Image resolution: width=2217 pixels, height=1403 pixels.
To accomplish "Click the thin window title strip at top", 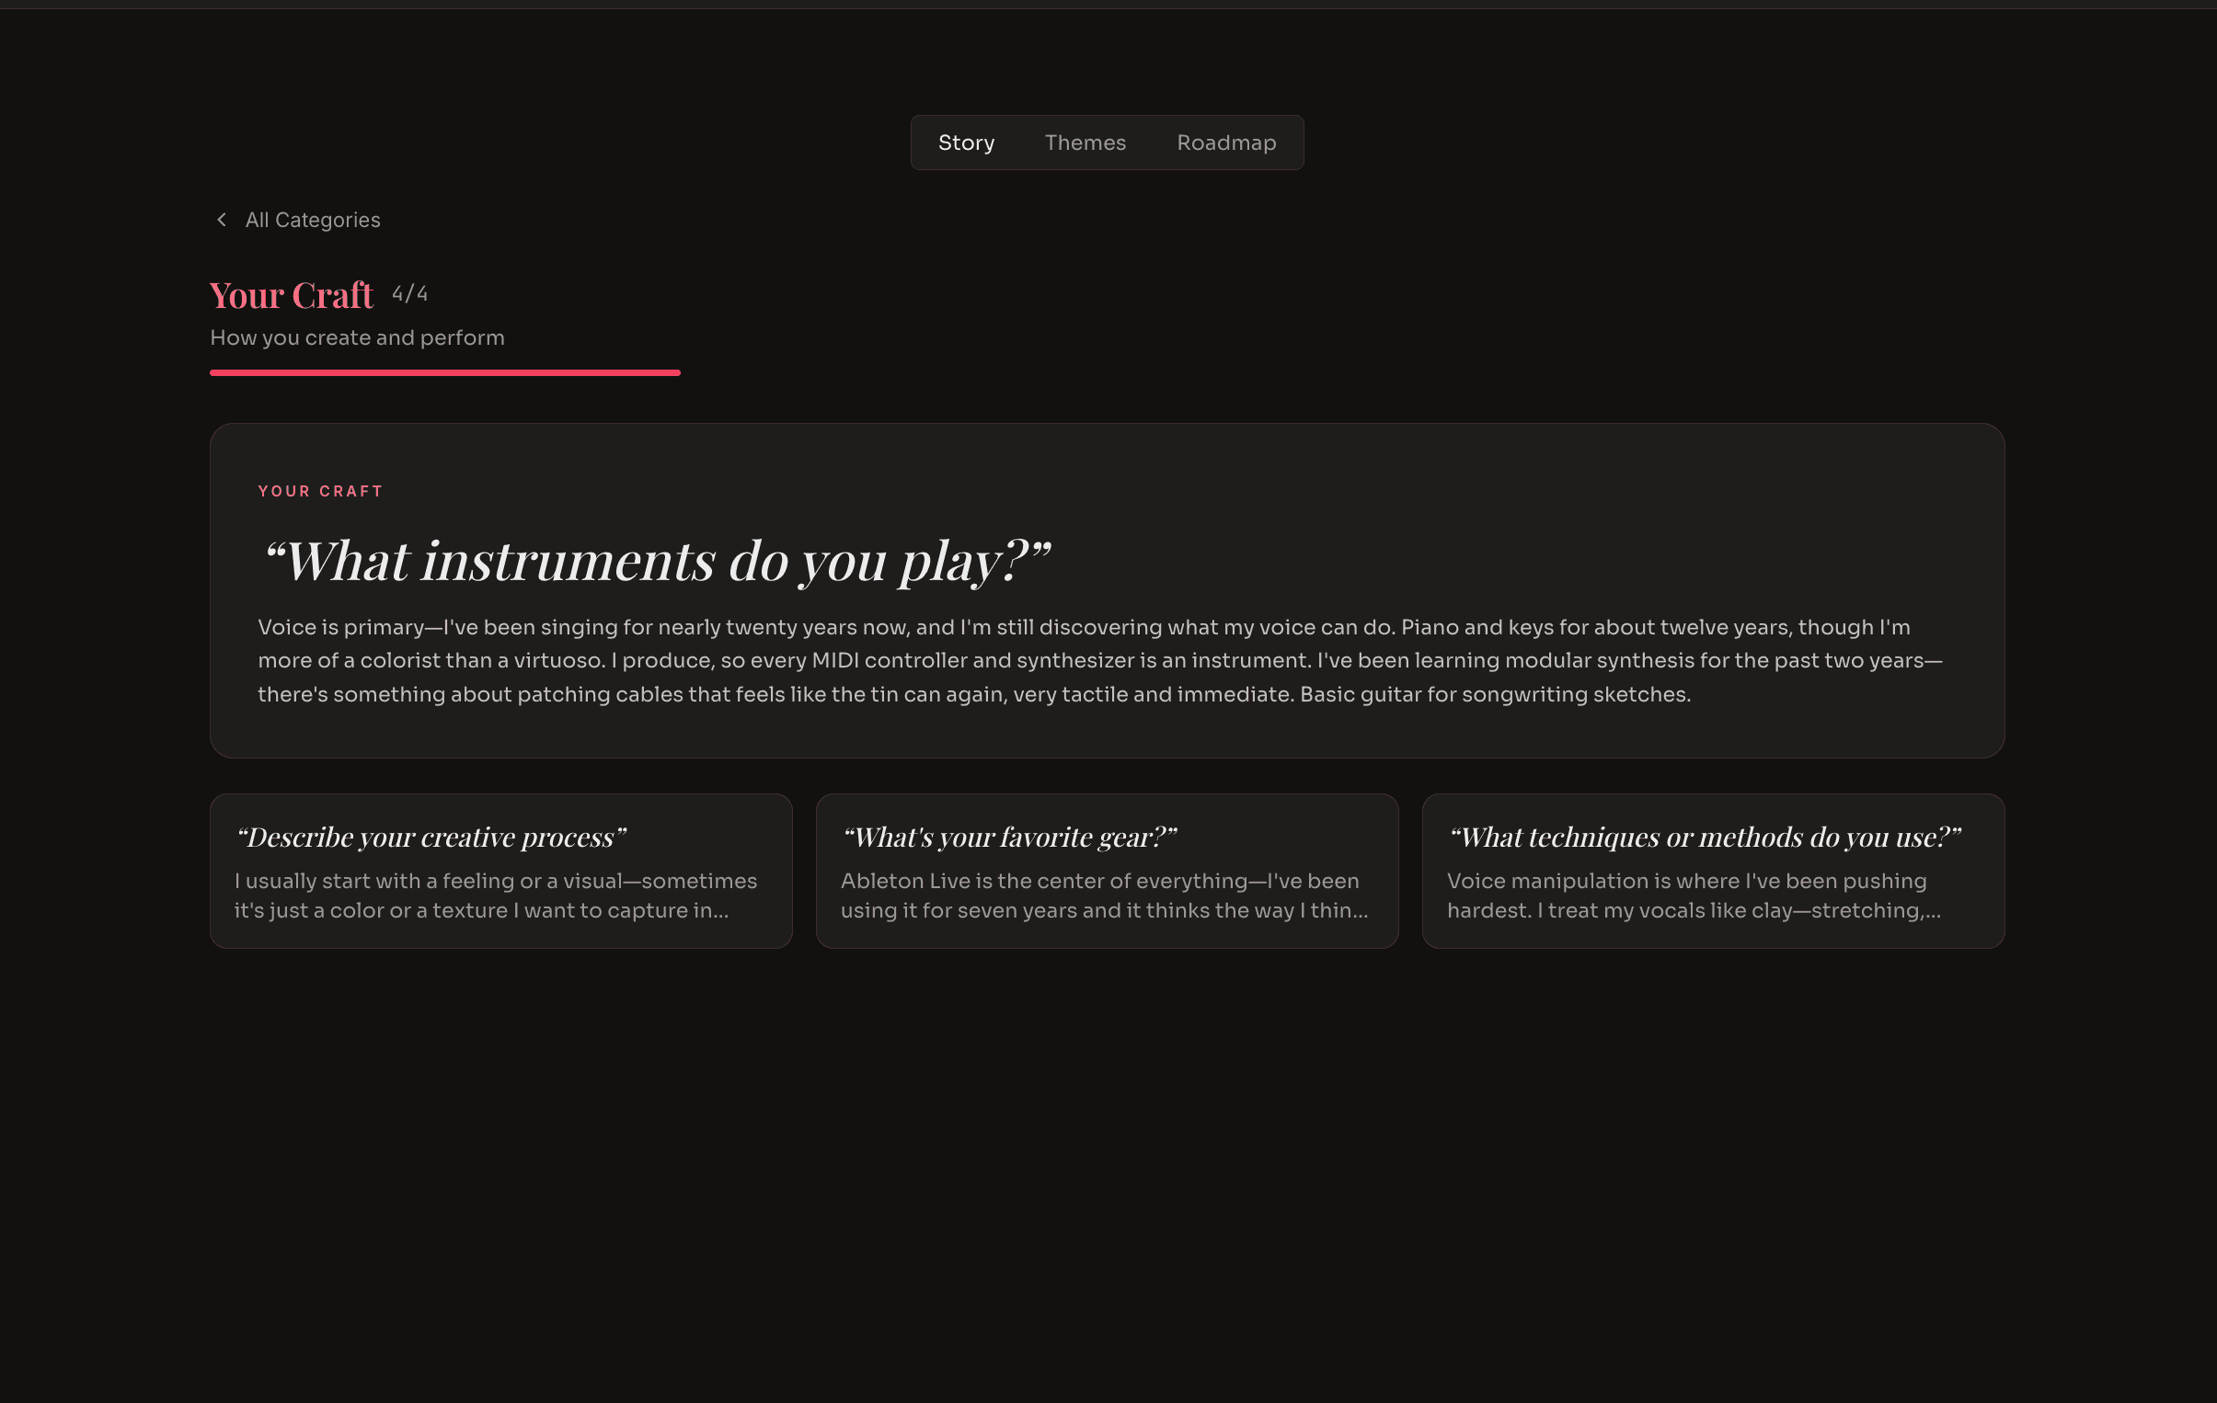I will click(1108, 5).
